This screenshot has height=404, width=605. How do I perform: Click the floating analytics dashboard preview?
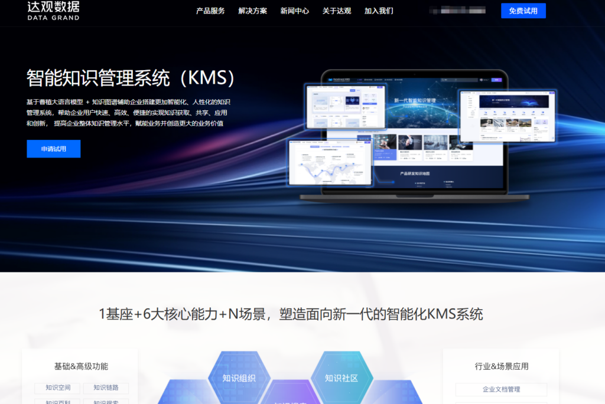[x=331, y=162]
